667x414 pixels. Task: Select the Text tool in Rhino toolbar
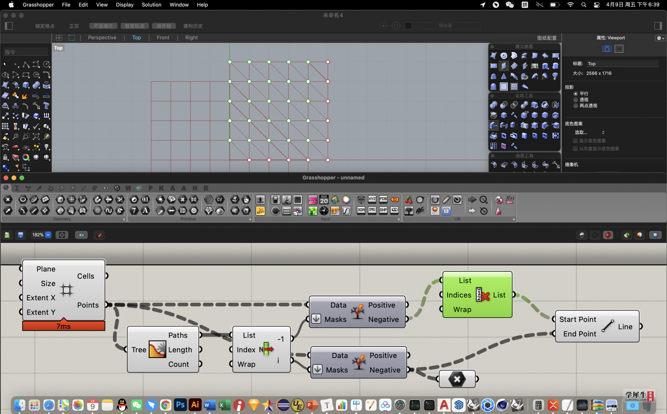46,106
